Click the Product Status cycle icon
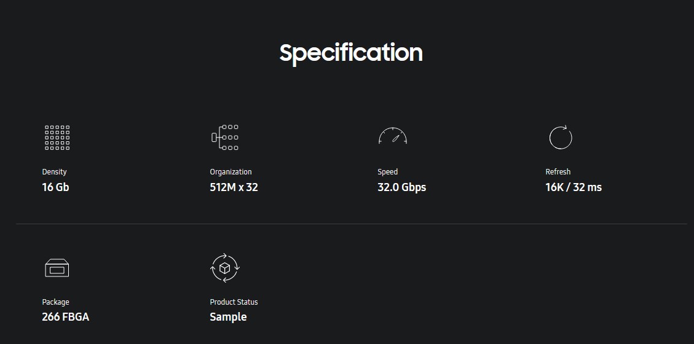The image size is (694, 344). 225,268
